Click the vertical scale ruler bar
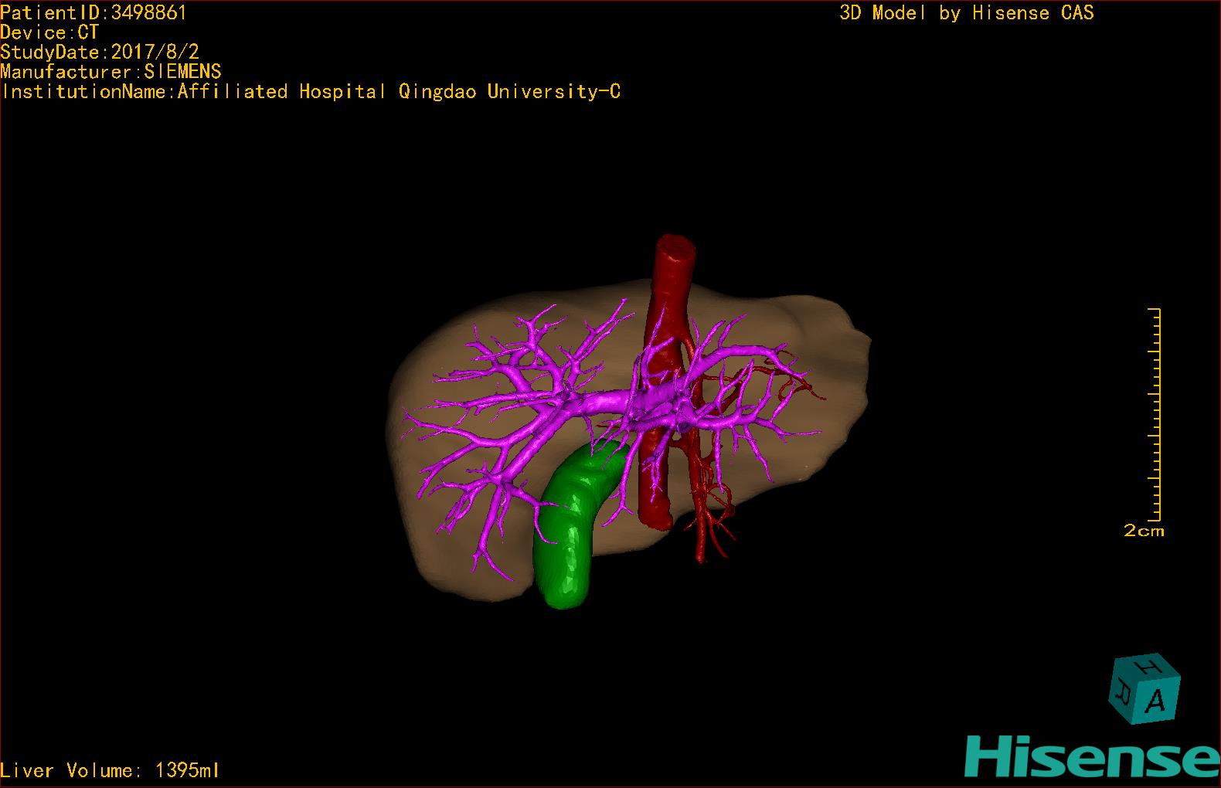 (1155, 414)
